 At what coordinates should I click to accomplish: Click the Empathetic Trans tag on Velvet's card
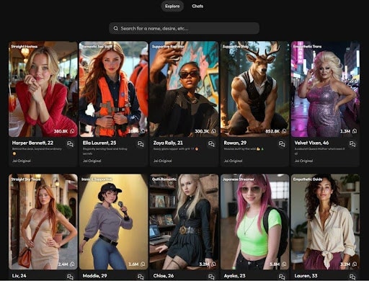pos(307,46)
